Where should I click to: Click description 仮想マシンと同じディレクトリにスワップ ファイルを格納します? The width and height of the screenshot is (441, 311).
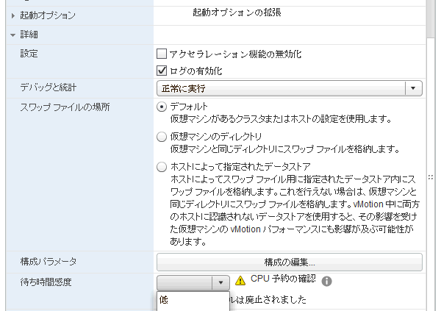(x=284, y=149)
